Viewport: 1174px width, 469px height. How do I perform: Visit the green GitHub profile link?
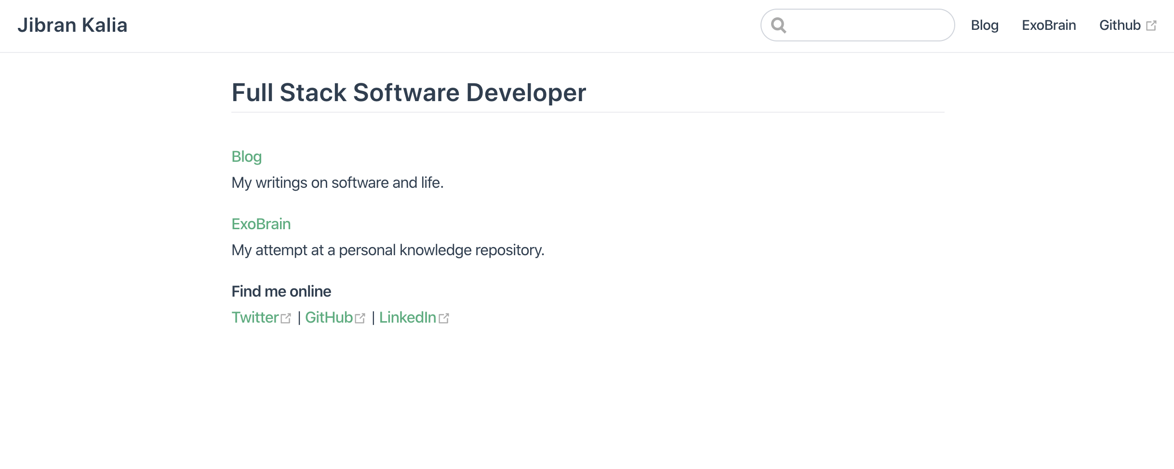coord(329,317)
